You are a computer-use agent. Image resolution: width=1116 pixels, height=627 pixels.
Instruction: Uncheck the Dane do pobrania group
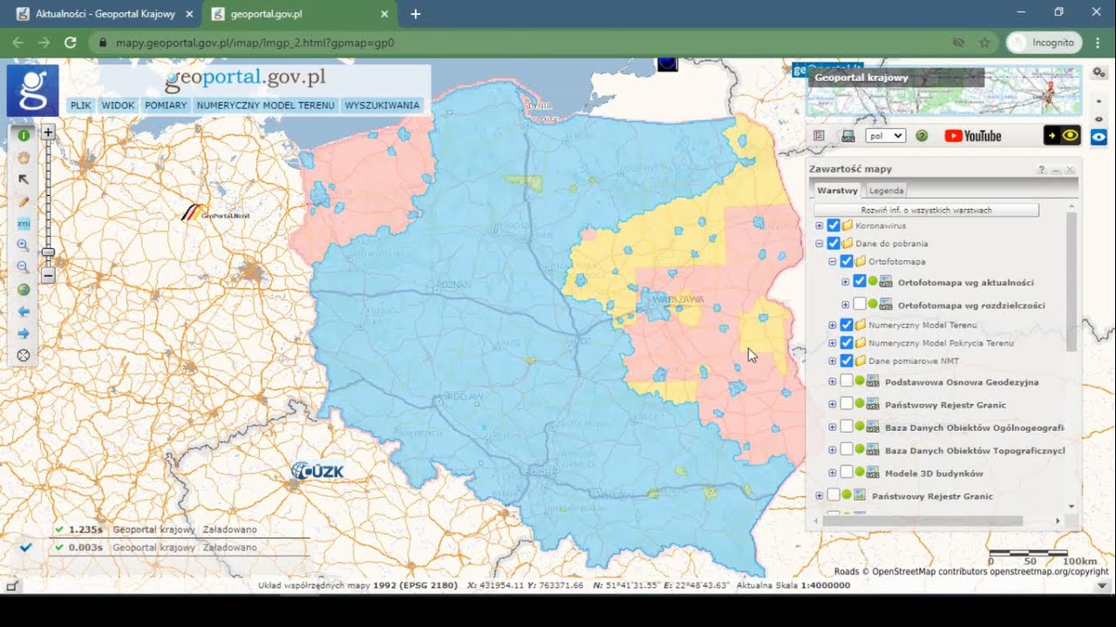(x=833, y=244)
